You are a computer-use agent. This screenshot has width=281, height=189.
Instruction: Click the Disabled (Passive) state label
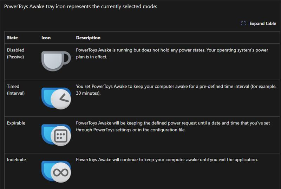click(x=15, y=53)
